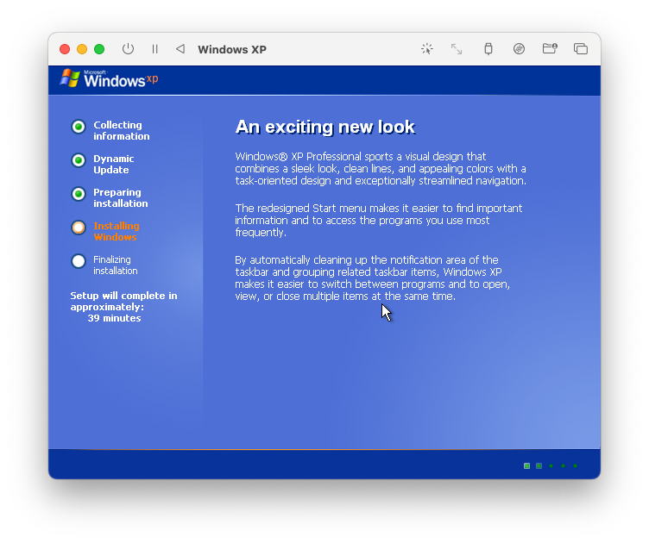Screen dimensions: 649x543
Task: Click the "Windows XP" window title
Action: click(232, 50)
